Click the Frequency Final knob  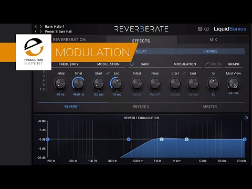[x=78, y=83]
